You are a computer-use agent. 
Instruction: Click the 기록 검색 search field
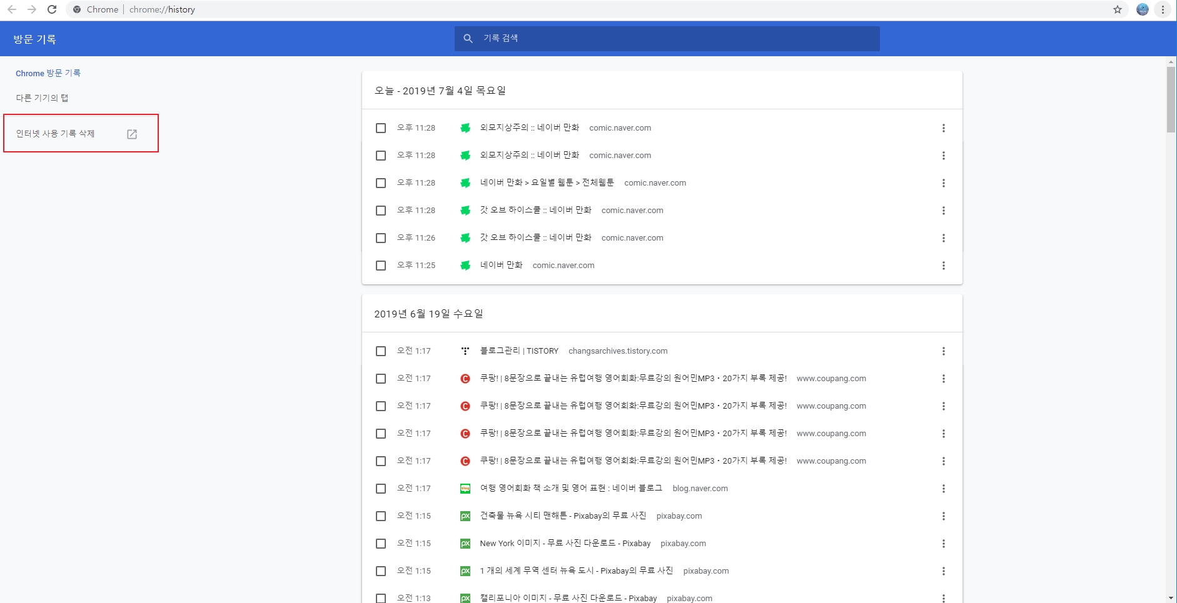667,39
